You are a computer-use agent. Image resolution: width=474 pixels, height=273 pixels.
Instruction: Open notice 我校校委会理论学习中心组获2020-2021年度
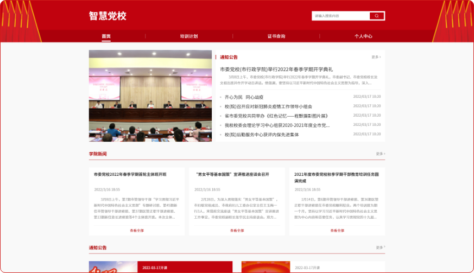click(x=277, y=125)
